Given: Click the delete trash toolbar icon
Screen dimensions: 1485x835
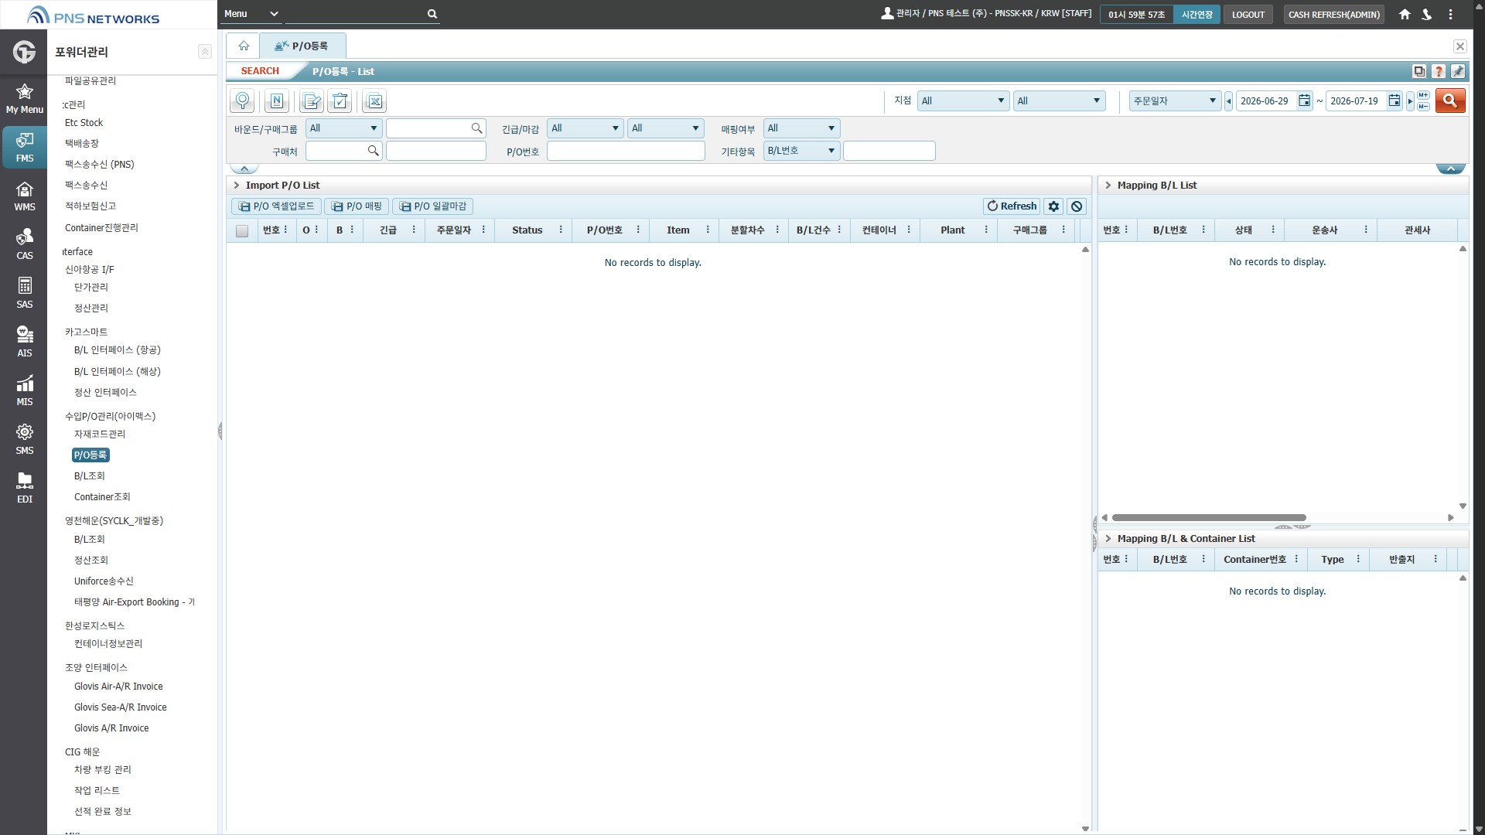Looking at the screenshot, I should tap(340, 101).
